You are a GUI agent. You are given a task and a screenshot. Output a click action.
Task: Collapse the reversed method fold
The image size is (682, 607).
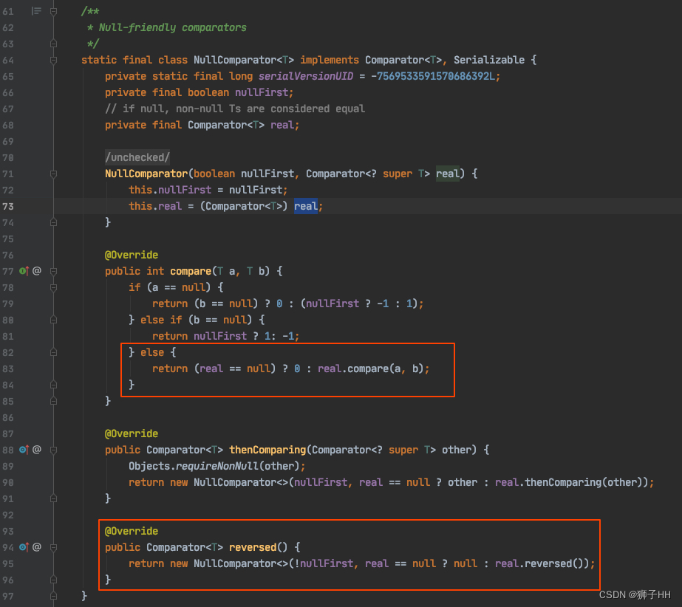click(52, 547)
